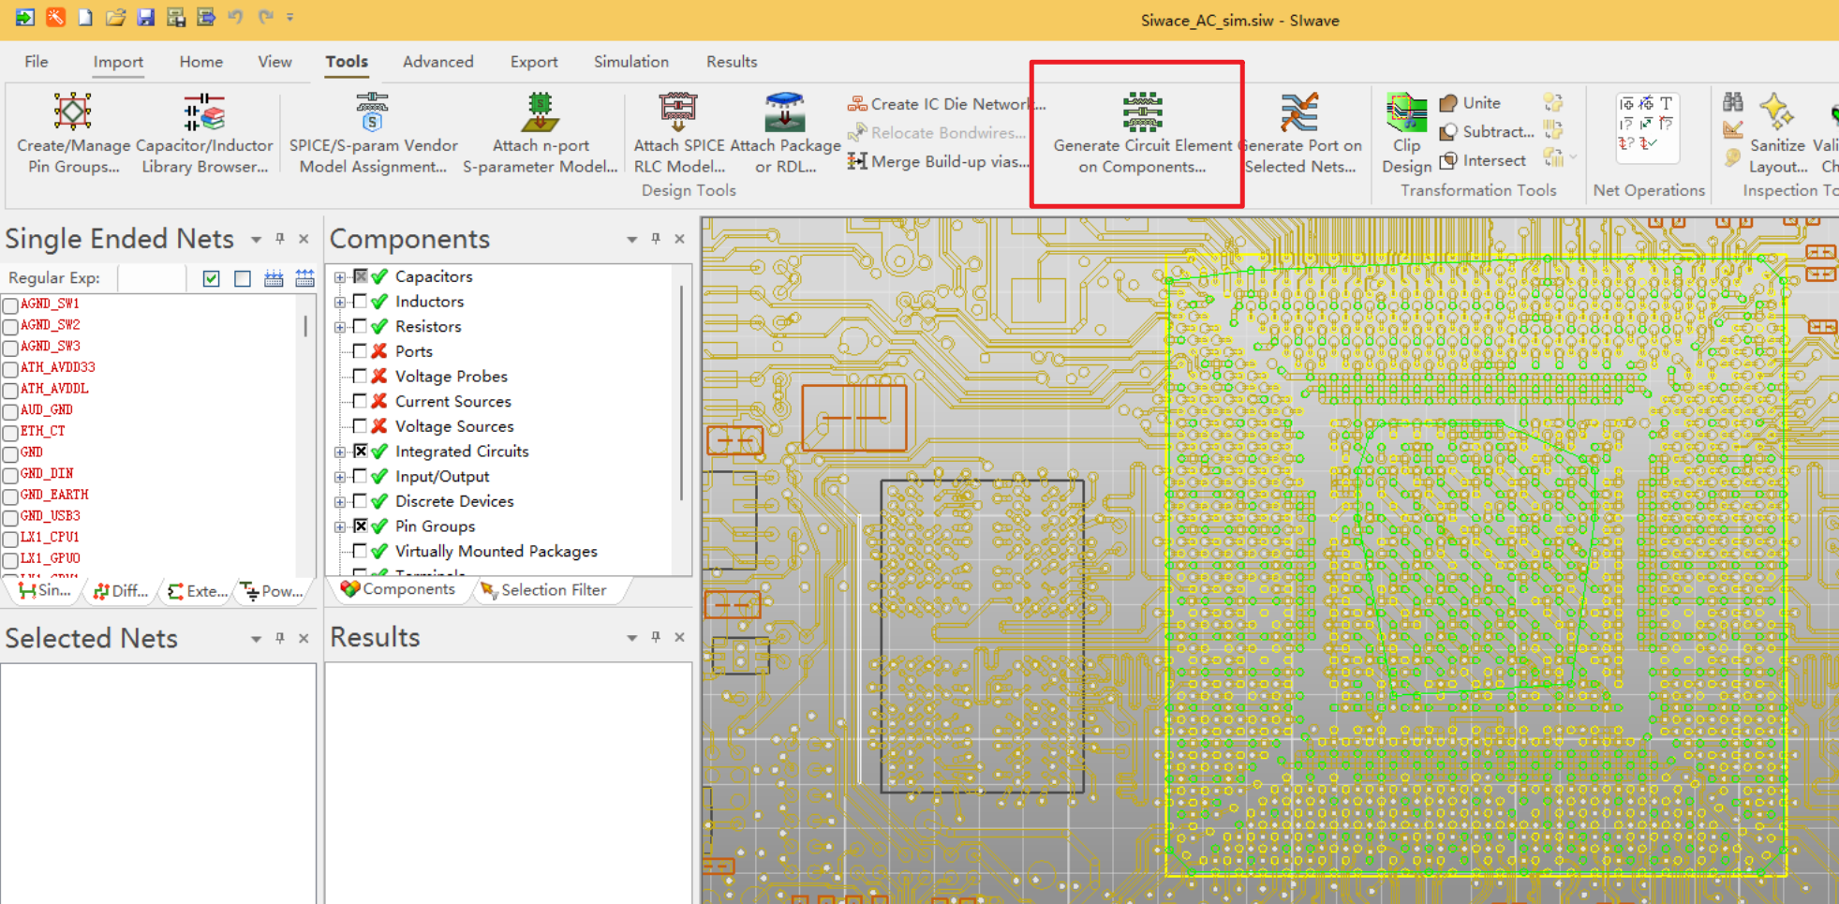
Task: Switch to the Advanced ribbon tab
Action: (x=438, y=62)
